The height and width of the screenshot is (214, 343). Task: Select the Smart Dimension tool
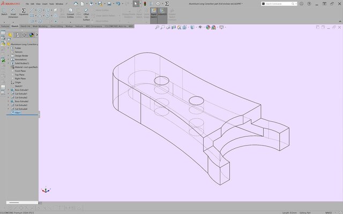13,13
